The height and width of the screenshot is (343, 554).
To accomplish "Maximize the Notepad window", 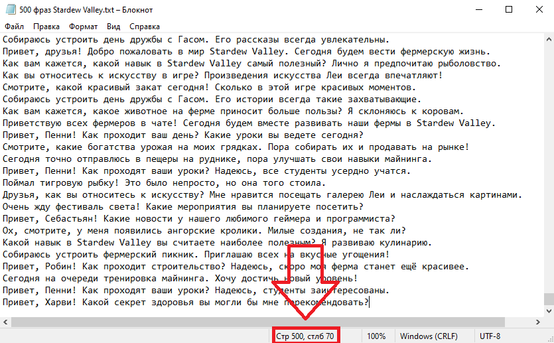I will (x=508, y=9).
